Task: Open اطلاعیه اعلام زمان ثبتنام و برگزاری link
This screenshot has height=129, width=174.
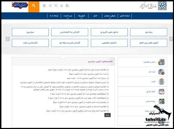Action: pos(76,111)
